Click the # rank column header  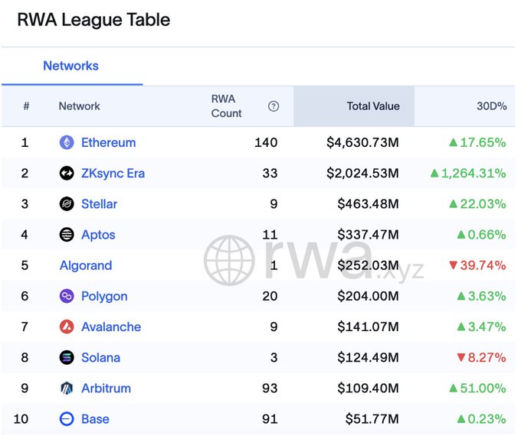pyautogui.click(x=26, y=106)
